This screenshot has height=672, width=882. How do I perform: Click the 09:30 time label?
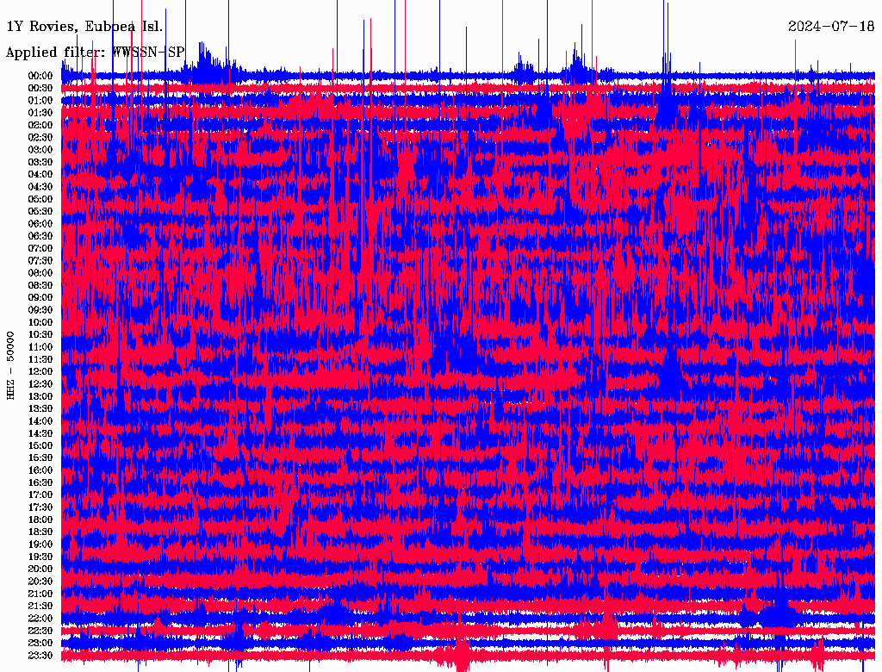click(40, 310)
